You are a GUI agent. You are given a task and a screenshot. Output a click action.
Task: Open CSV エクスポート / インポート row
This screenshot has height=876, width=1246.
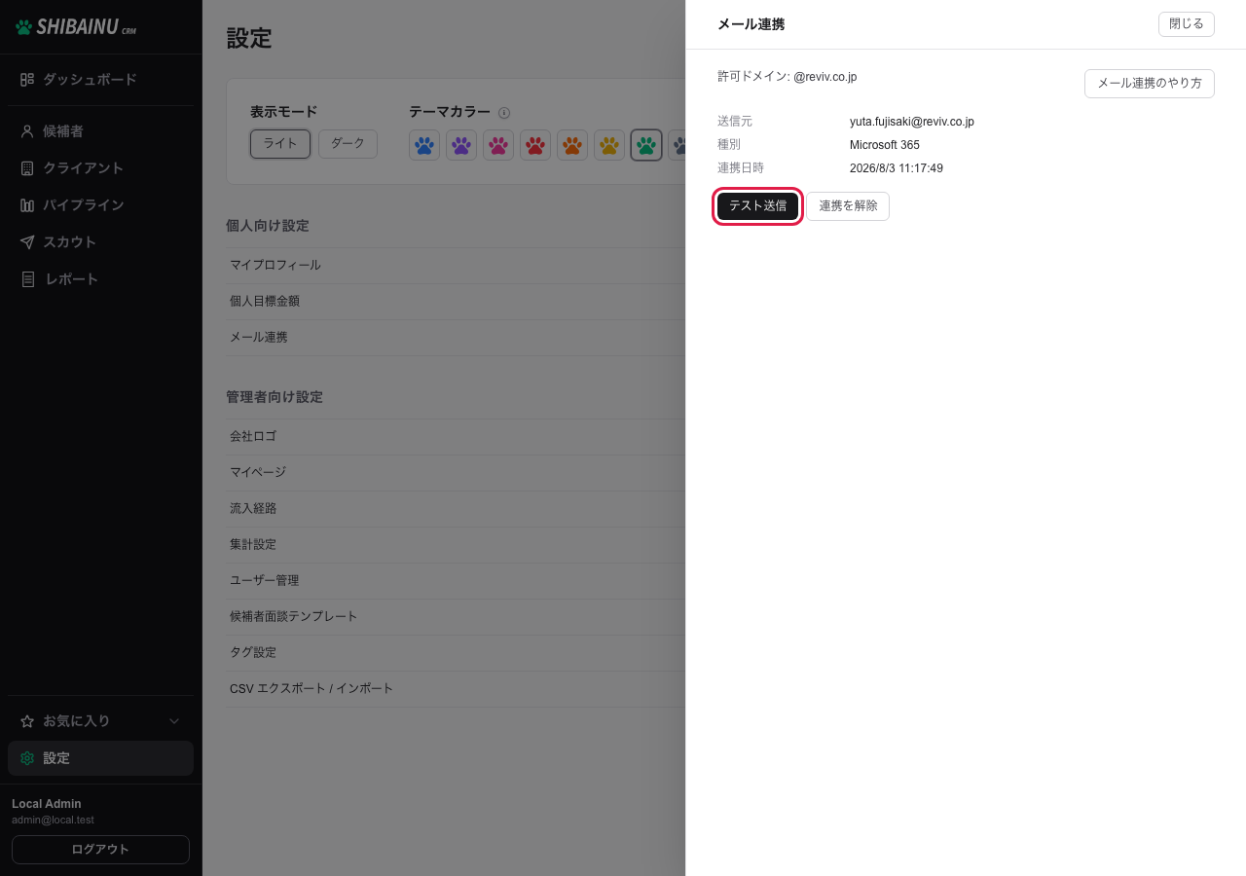click(456, 689)
